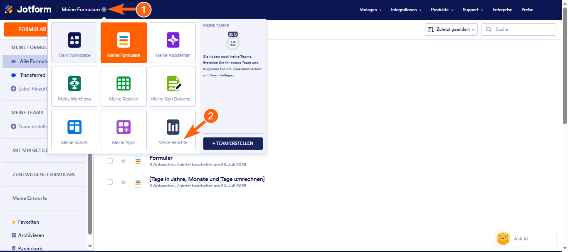The width and height of the screenshot is (568, 252).
Task: Open the Preise page
Action: 527,10
